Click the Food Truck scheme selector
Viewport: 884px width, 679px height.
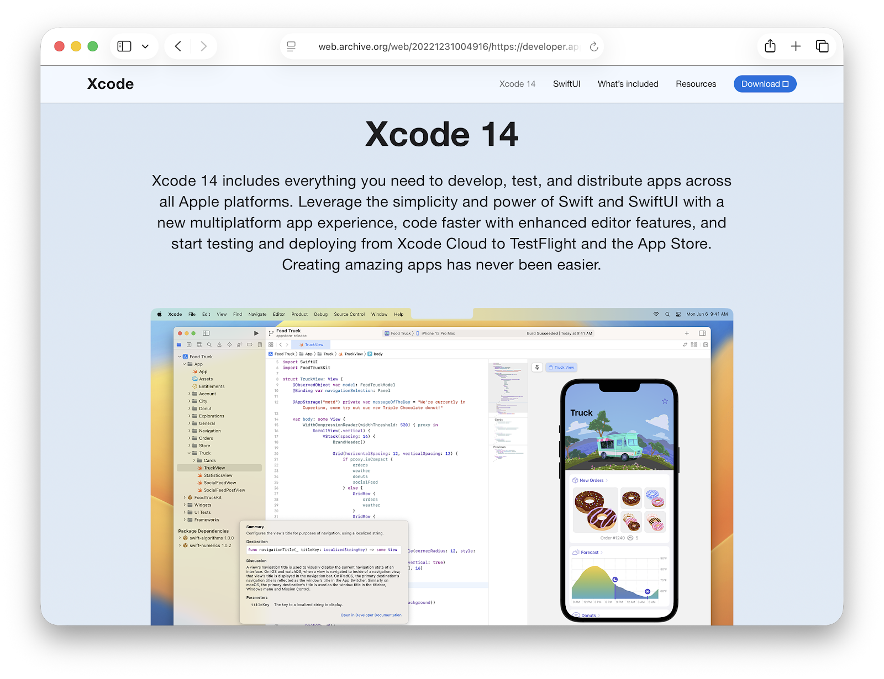(x=398, y=333)
